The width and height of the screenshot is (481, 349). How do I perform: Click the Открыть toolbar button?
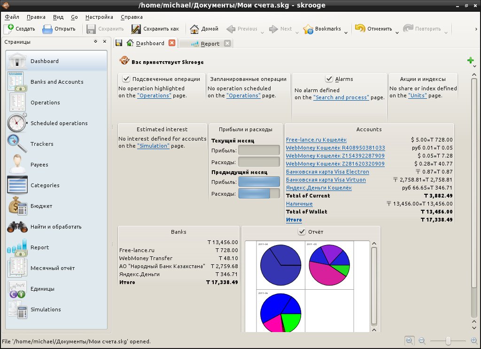(59, 29)
